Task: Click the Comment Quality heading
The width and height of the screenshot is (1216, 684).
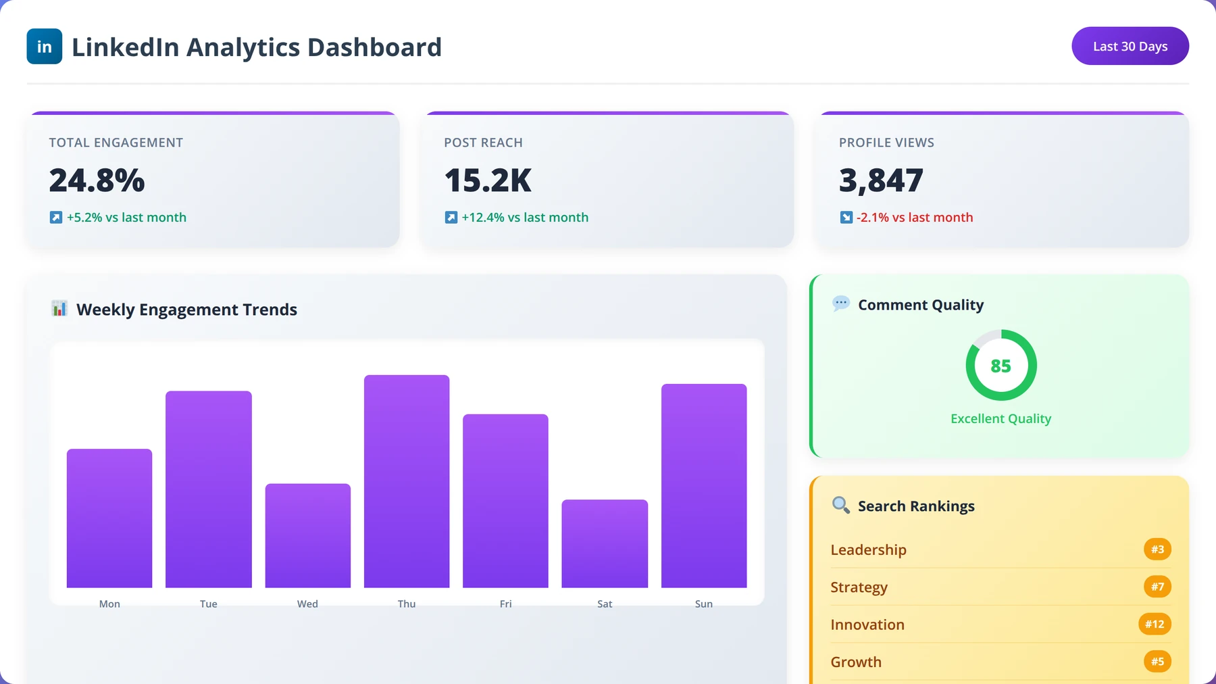Action: pos(921,305)
